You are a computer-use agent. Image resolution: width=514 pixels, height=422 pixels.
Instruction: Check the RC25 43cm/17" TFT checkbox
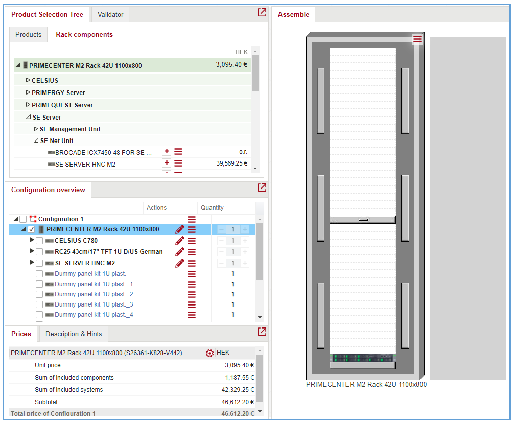point(39,252)
